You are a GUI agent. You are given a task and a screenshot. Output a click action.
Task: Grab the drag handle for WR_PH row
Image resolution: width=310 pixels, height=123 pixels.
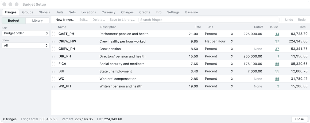(x=53, y=86)
